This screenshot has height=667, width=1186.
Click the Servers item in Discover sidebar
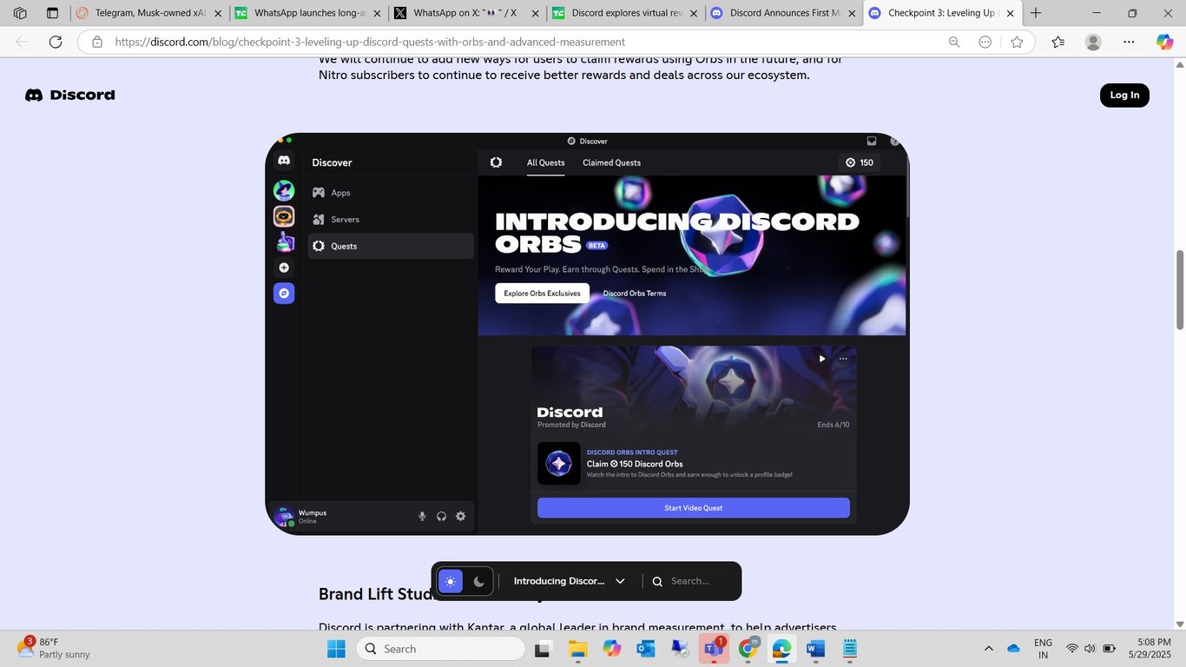(x=390, y=220)
